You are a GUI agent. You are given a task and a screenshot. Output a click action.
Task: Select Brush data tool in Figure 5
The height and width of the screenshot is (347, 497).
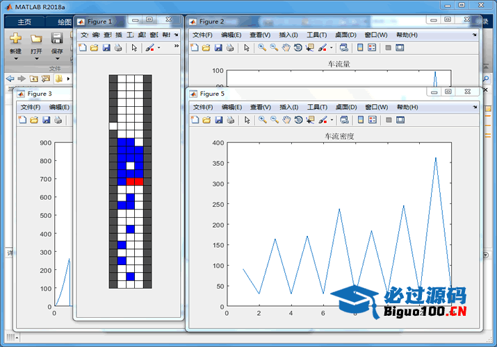click(323, 120)
